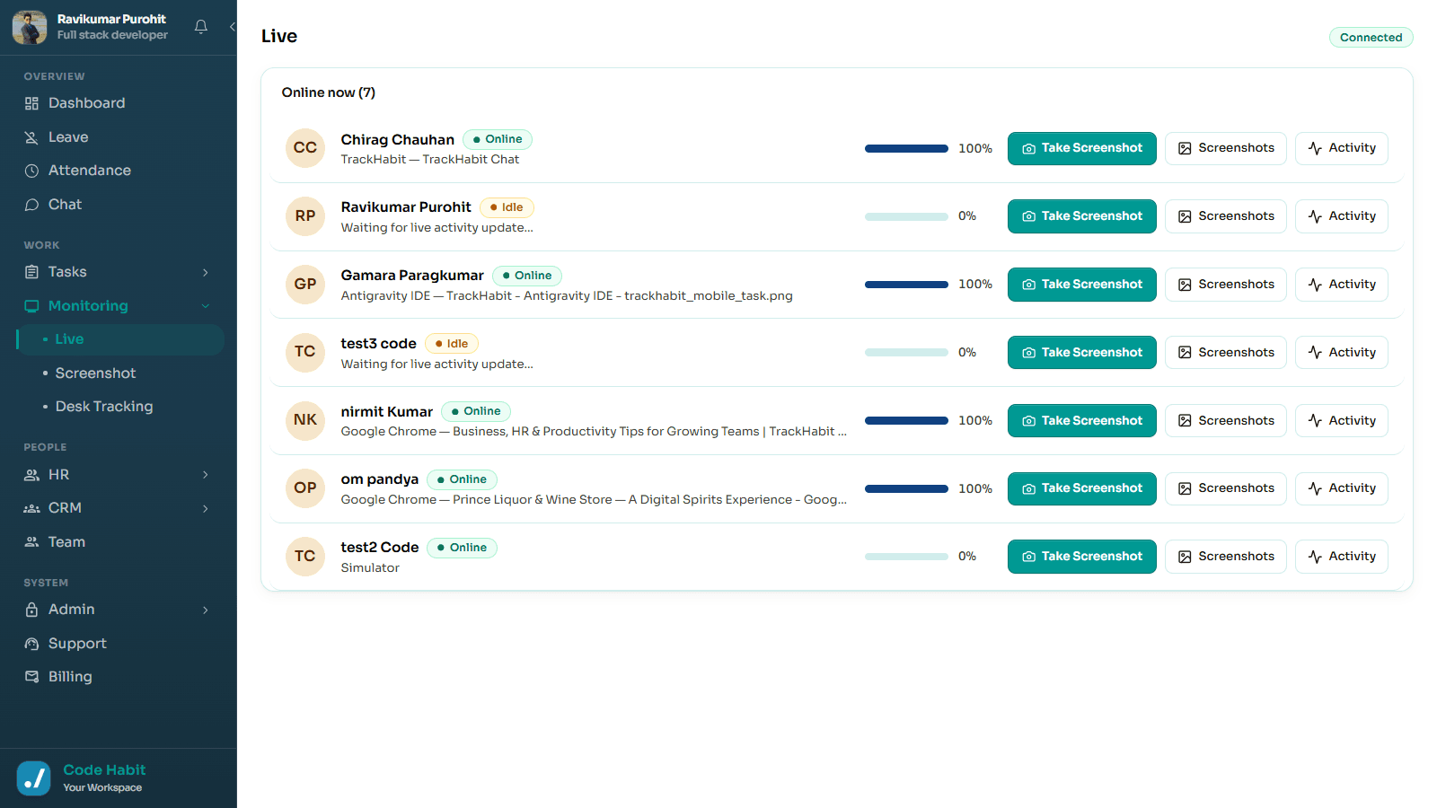
Task: Click the Code Habit workspace logo
Action: [33, 778]
